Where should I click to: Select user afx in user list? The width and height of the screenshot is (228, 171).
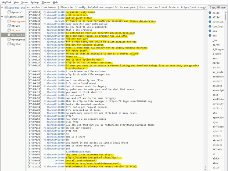(214, 113)
